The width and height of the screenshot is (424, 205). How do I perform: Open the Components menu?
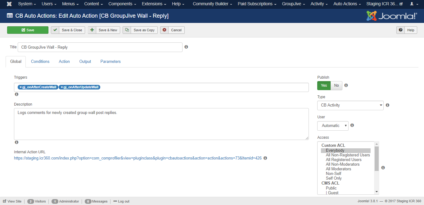click(x=122, y=4)
